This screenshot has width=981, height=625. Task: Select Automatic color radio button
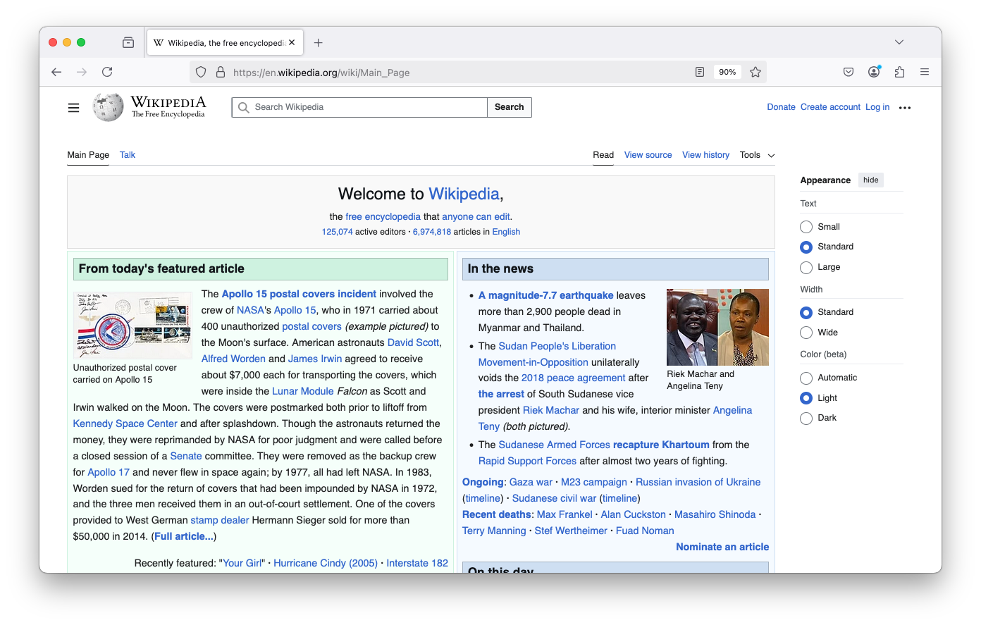(x=806, y=378)
